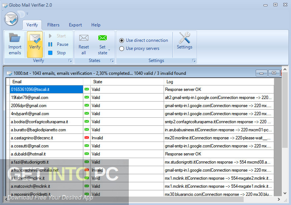This screenshot has width=291, height=205.
Task: Click the Stop verification square icon
Action: point(50,53)
